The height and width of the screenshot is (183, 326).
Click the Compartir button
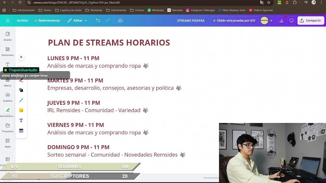[311, 21]
